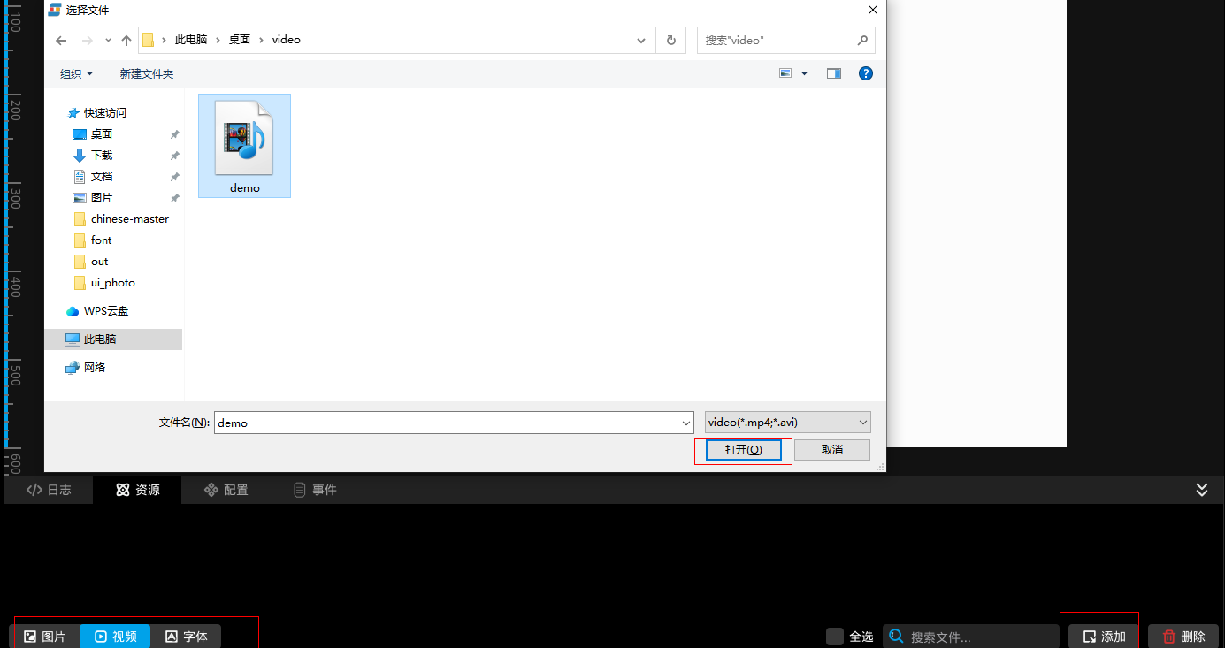The width and height of the screenshot is (1225, 648).
Task: Expand address bar history dropdown
Action: 642,40
